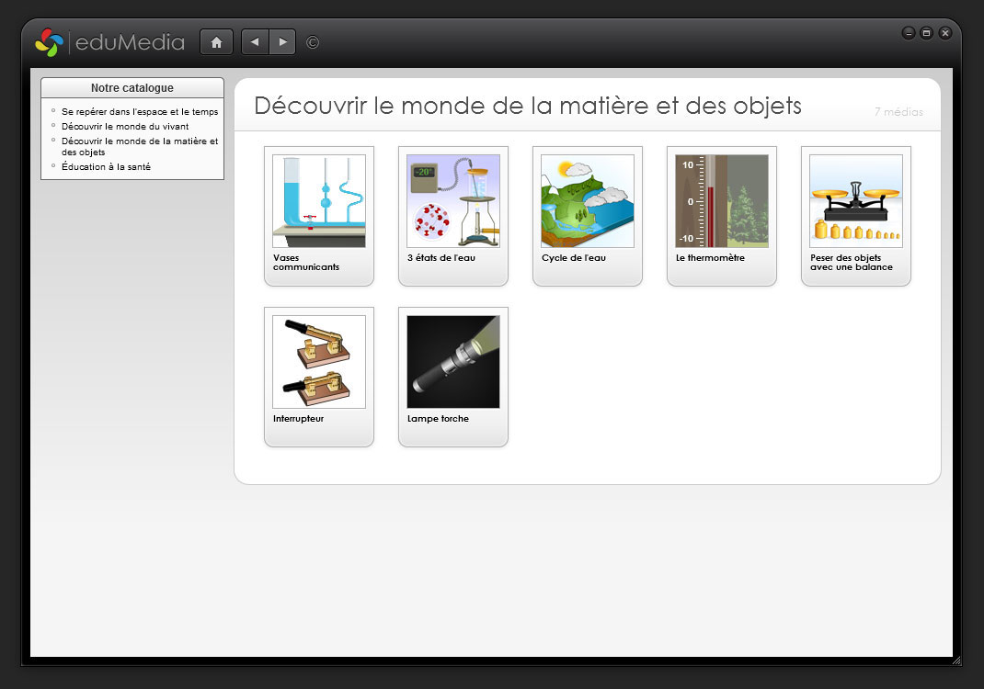Image resolution: width=984 pixels, height=689 pixels.
Task: Open Le thermomètre animation
Action: click(721, 201)
